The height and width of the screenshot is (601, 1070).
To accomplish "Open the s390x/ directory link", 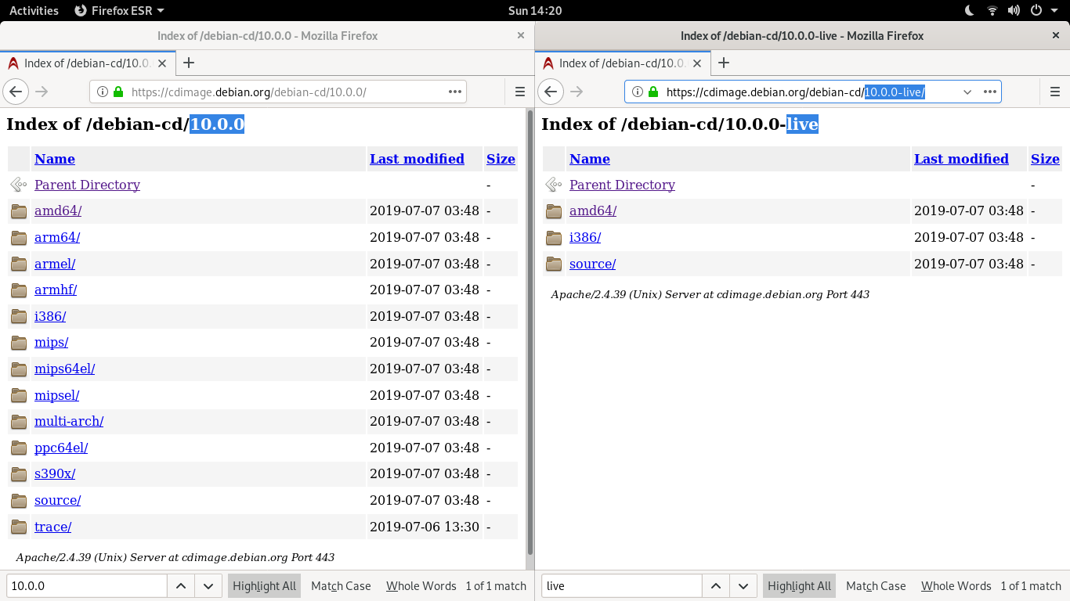I will pos(55,473).
